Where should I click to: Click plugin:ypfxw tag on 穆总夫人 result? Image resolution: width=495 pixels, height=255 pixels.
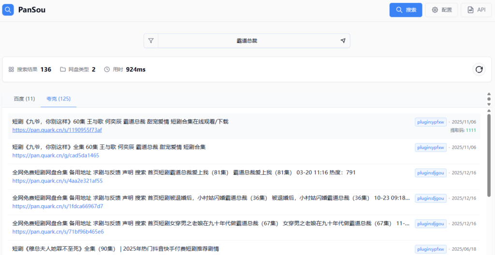coord(431,249)
